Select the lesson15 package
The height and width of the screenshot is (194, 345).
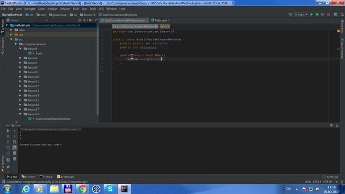coord(33,100)
